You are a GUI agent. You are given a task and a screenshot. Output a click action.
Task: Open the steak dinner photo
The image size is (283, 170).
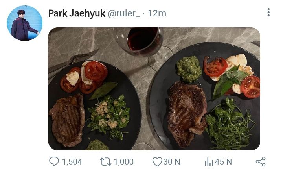(154, 89)
